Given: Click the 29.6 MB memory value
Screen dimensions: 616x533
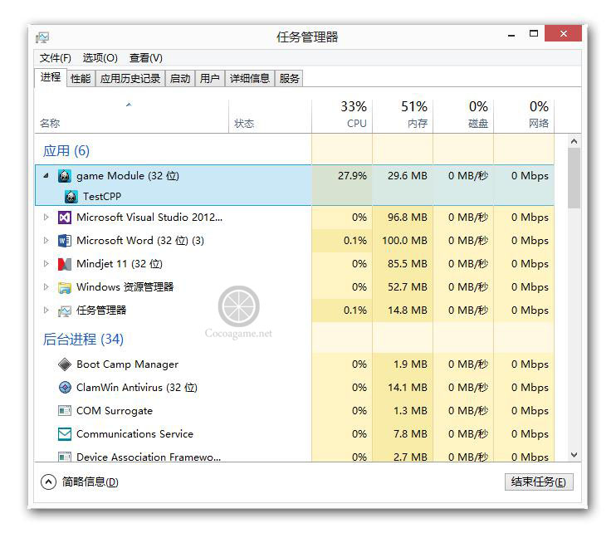Looking at the screenshot, I should coord(408,175).
